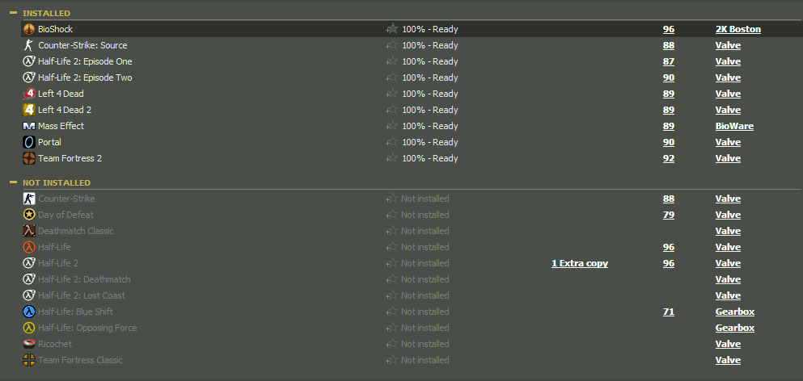Open Gearbox link for Opposing Force
The height and width of the screenshot is (381, 803).
[x=734, y=328]
